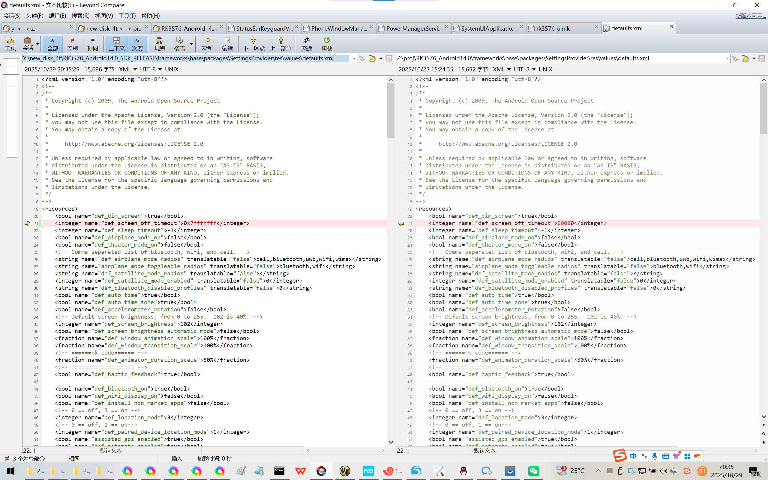Toggle Show All (全部) display filter
Image resolution: width=768 pixels, height=480 pixels.
pyautogui.click(x=53, y=43)
